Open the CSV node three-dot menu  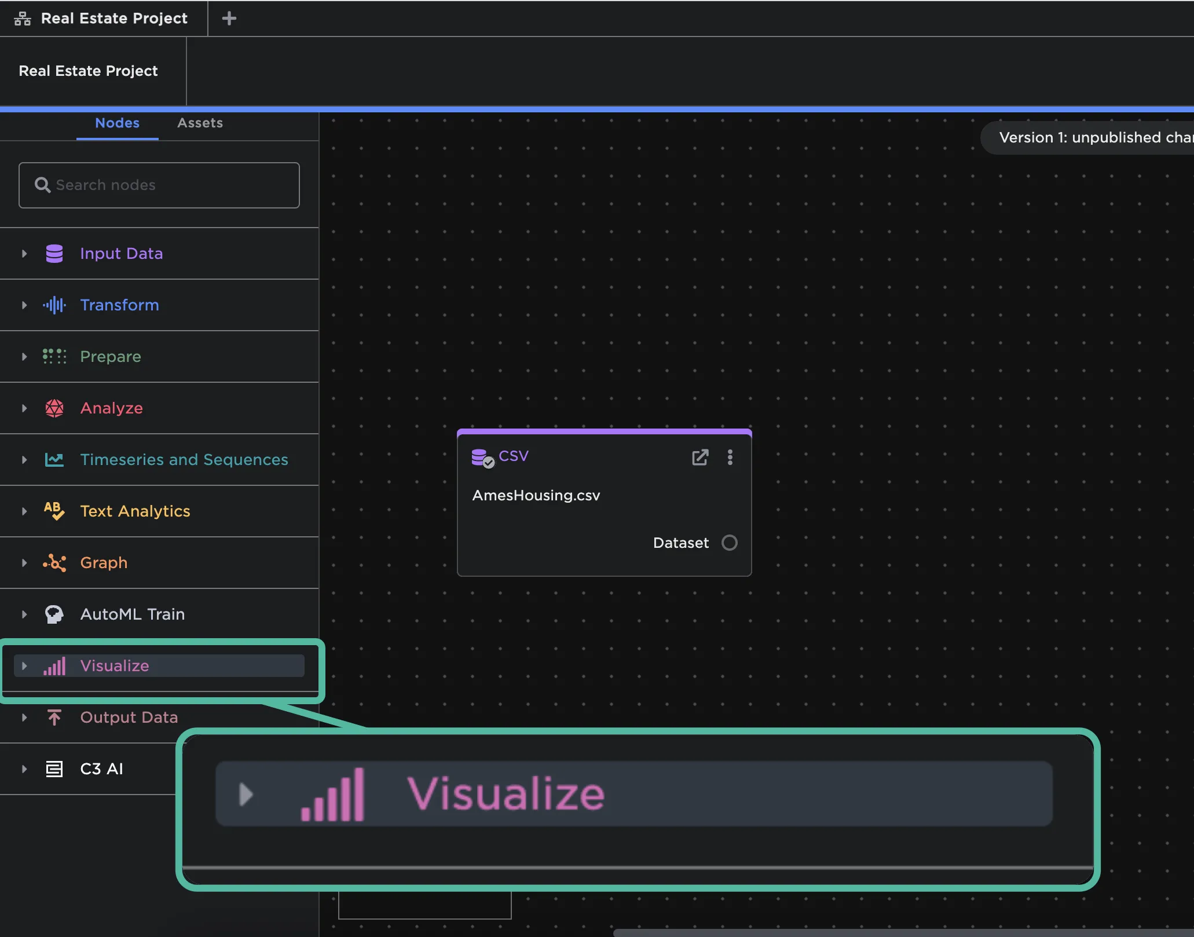click(730, 457)
